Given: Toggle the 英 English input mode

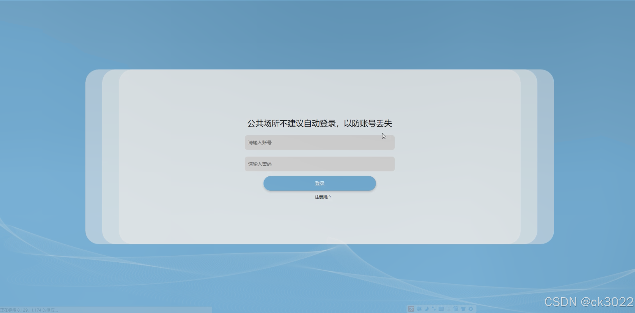Looking at the screenshot, I should point(419,309).
